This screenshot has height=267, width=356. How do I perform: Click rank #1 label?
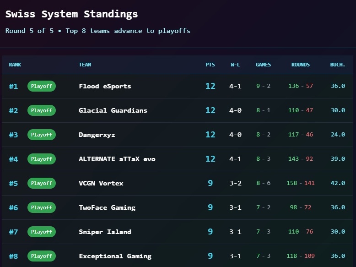(13, 87)
